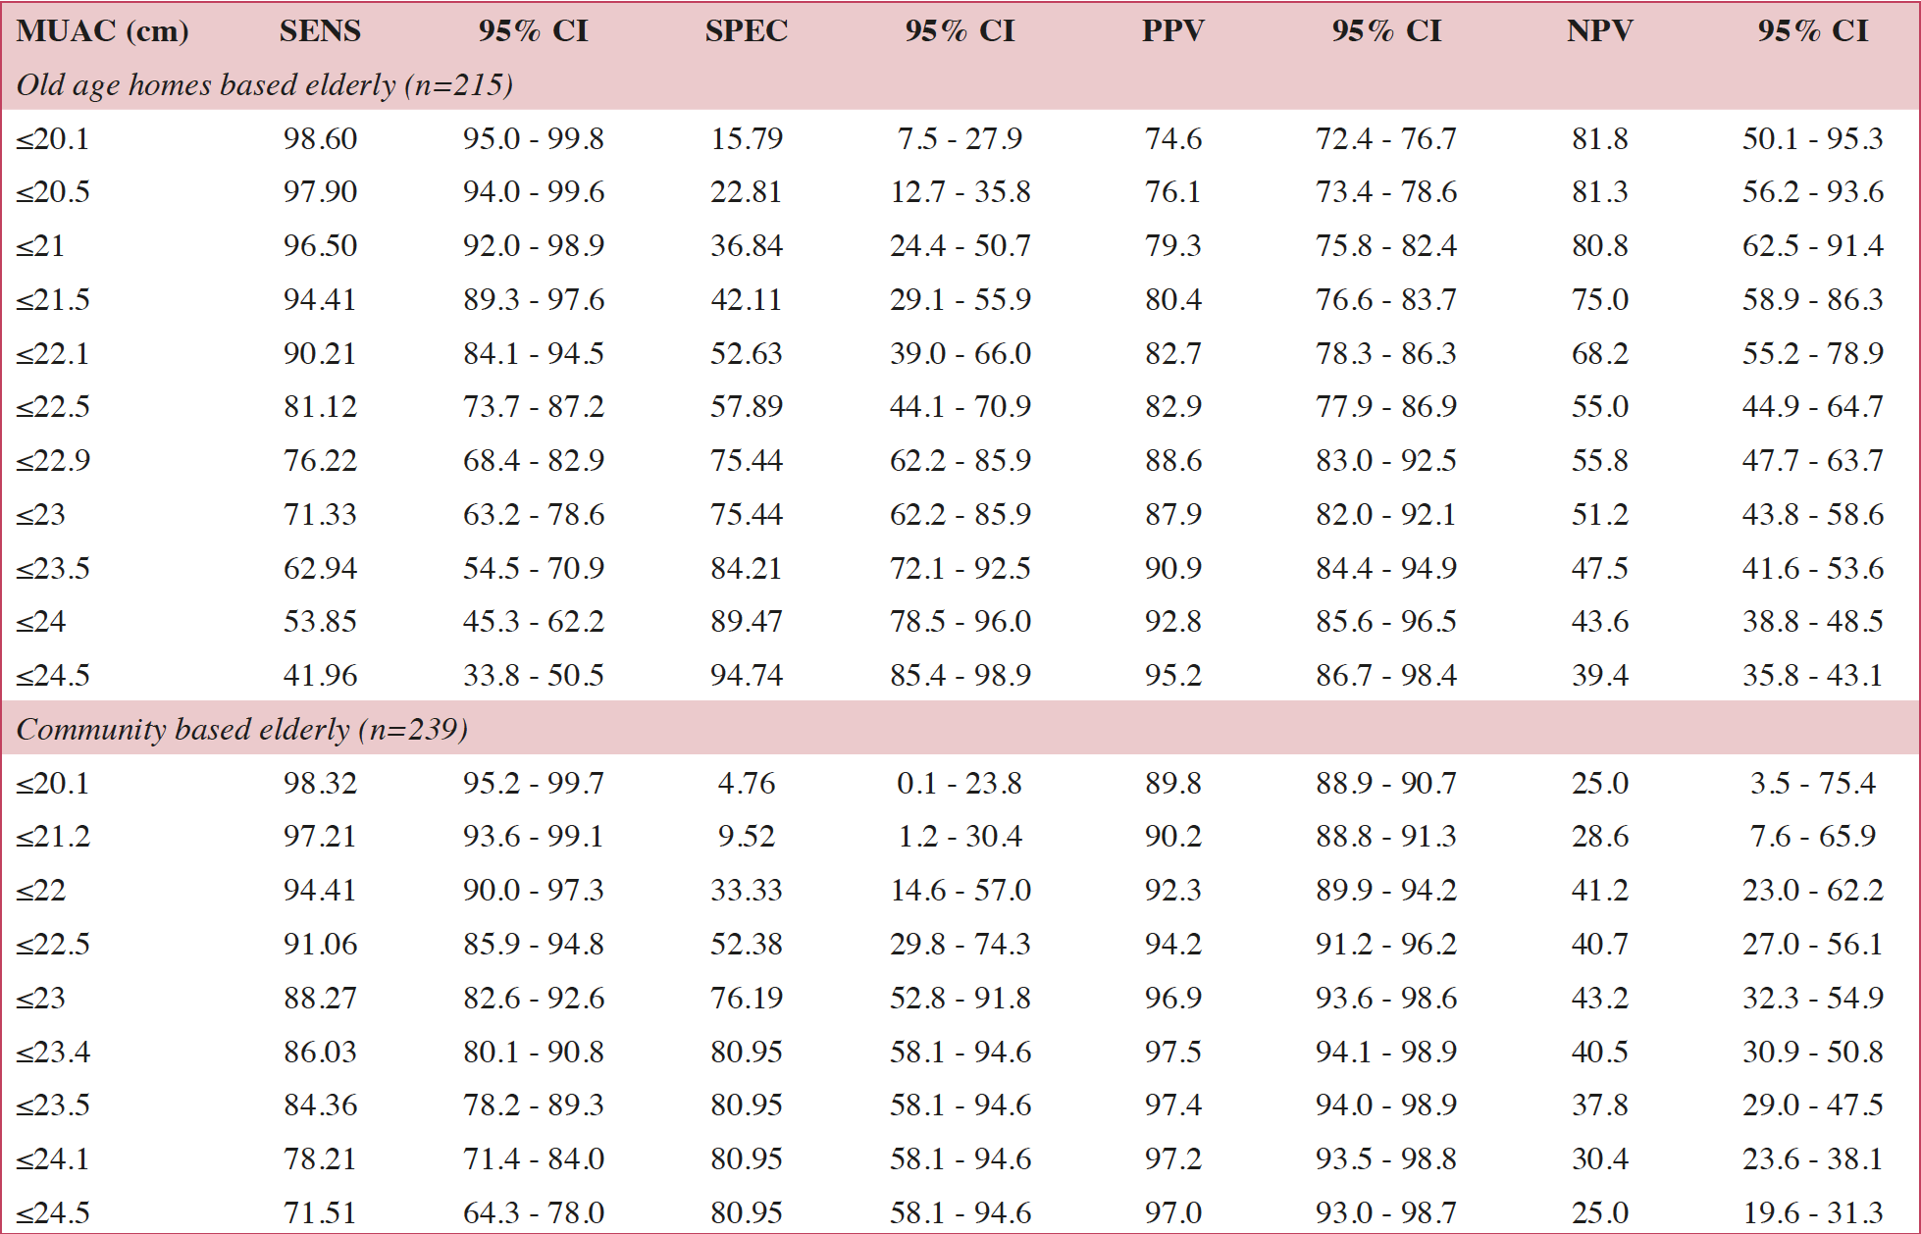Click the specificity value 4.76
Screen dimensions: 1921x1234
click(x=746, y=783)
